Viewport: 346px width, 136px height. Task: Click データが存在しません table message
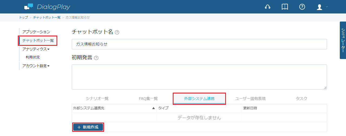point(199,118)
